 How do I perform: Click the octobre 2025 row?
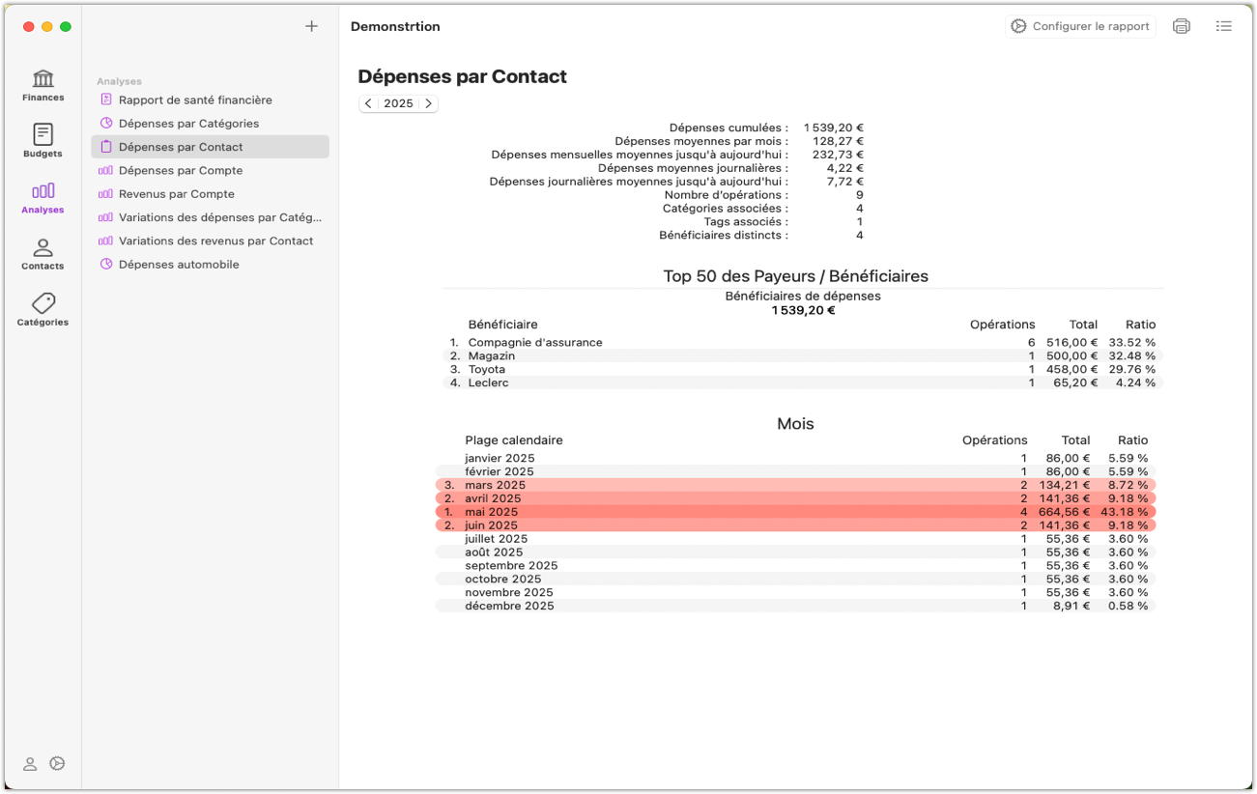[795, 580]
